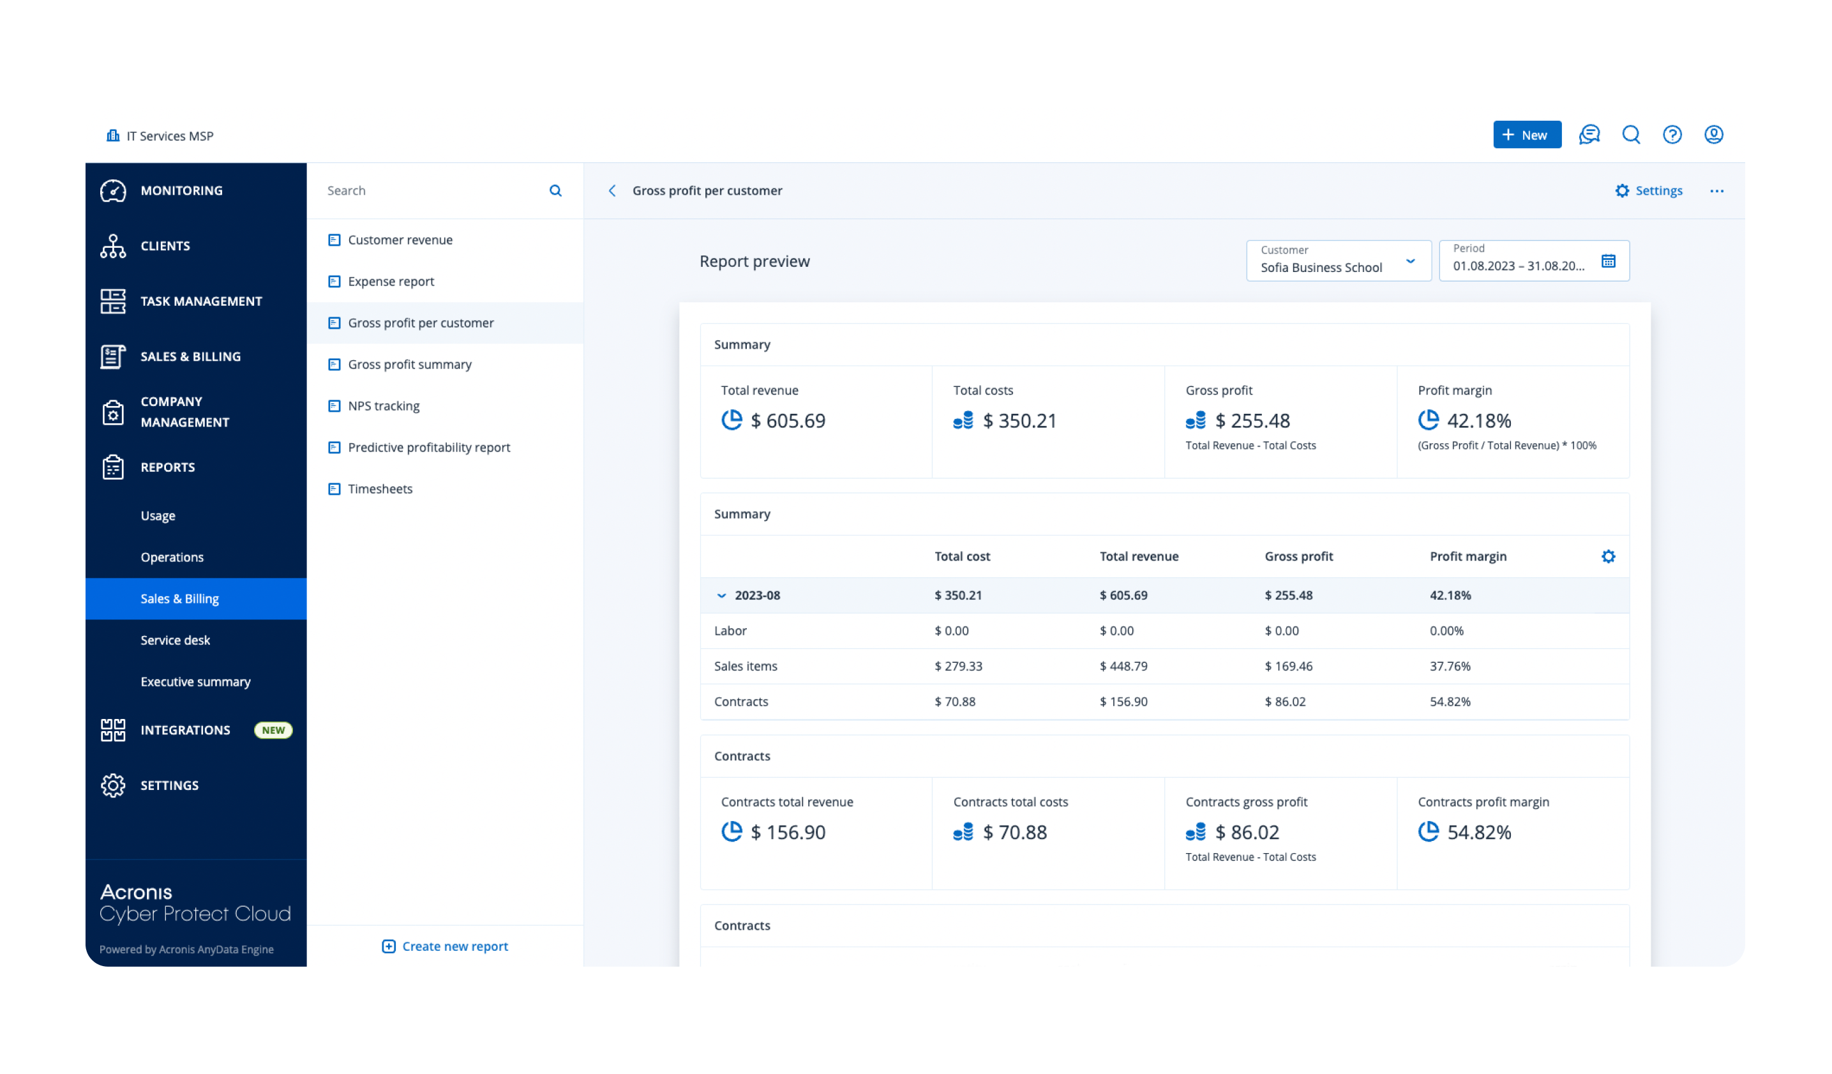Click the calendar icon in Period field
Image resolution: width=1832 pixels, height=1074 pixels.
click(x=1608, y=261)
